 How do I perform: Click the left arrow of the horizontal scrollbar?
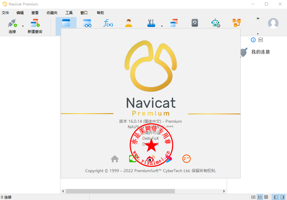[63, 191]
